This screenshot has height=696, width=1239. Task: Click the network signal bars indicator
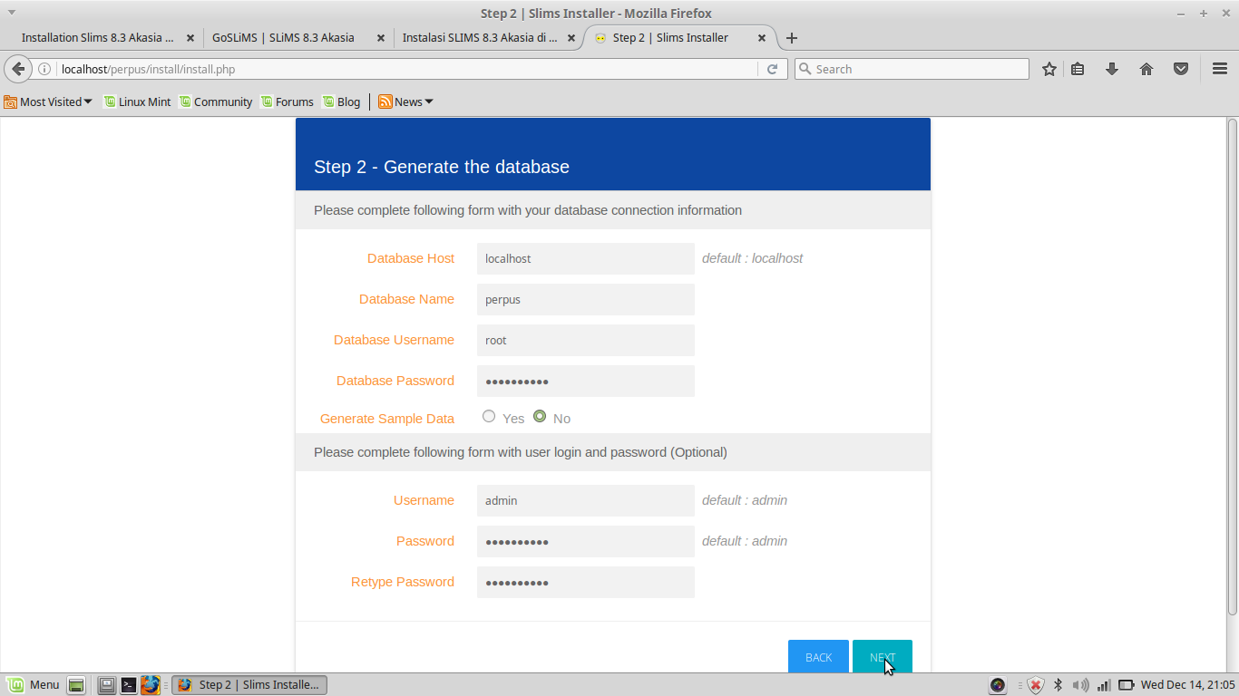pyautogui.click(x=1105, y=685)
